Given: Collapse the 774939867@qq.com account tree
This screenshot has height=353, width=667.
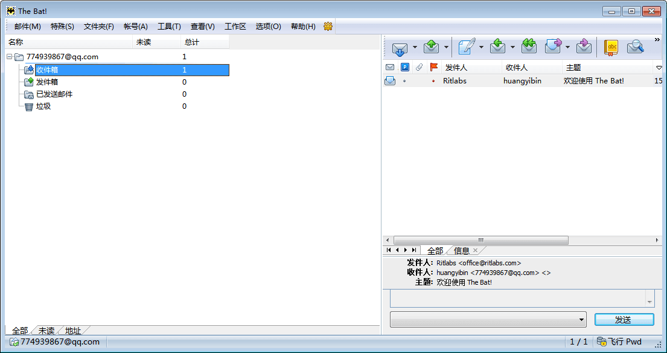Looking at the screenshot, I should [10, 57].
